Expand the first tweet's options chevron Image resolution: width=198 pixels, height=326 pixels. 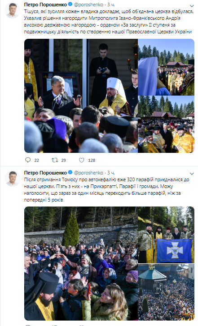coord(192,6)
